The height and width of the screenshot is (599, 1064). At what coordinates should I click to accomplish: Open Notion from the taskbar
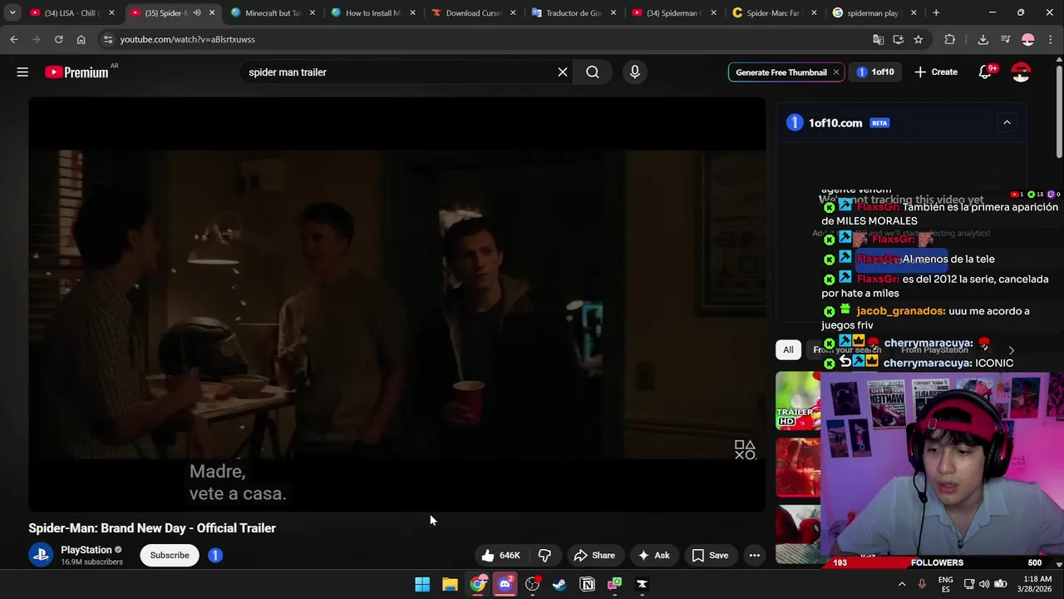[x=587, y=584]
